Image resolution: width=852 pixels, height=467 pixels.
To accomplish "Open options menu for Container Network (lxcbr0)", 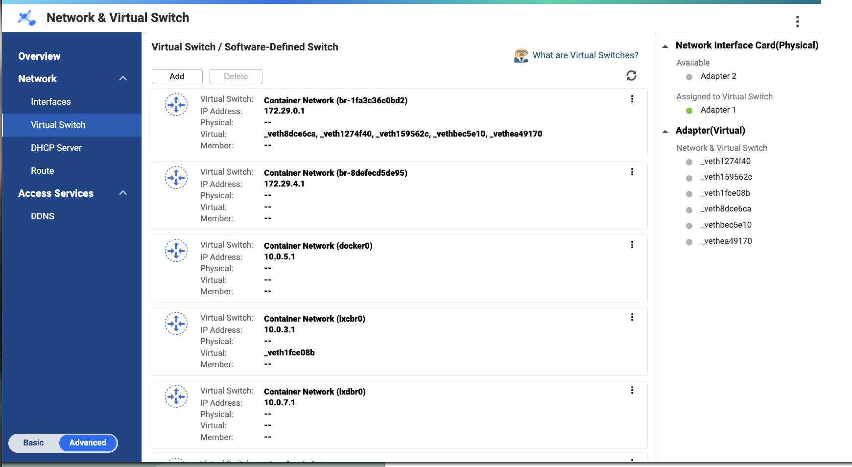I will 632,317.
